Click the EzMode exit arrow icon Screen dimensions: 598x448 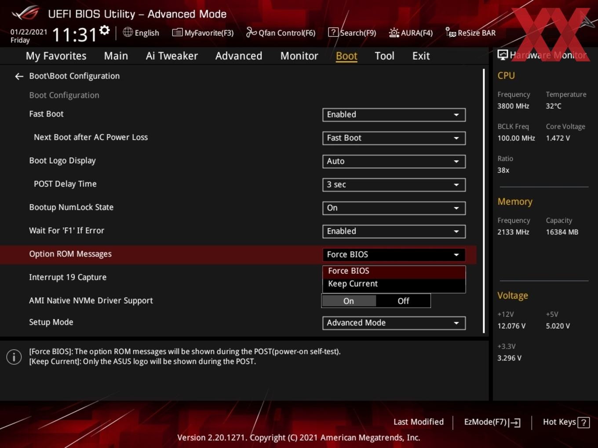(x=514, y=423)
